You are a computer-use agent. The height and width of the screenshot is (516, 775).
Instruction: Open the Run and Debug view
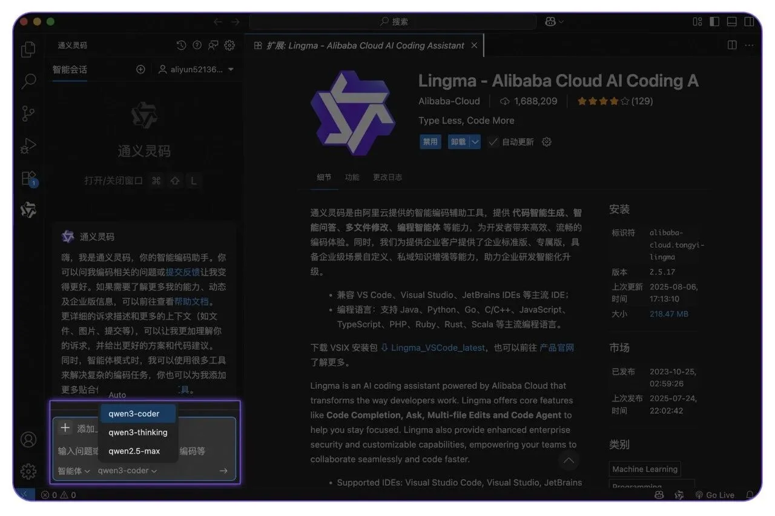click(28, 146)
